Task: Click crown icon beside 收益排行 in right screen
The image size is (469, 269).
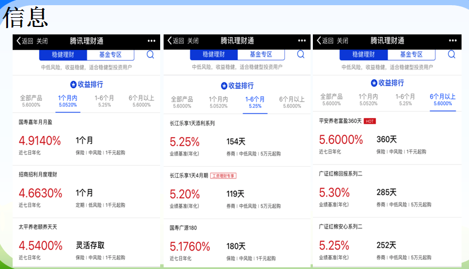Action: click(x=374, y=83)
